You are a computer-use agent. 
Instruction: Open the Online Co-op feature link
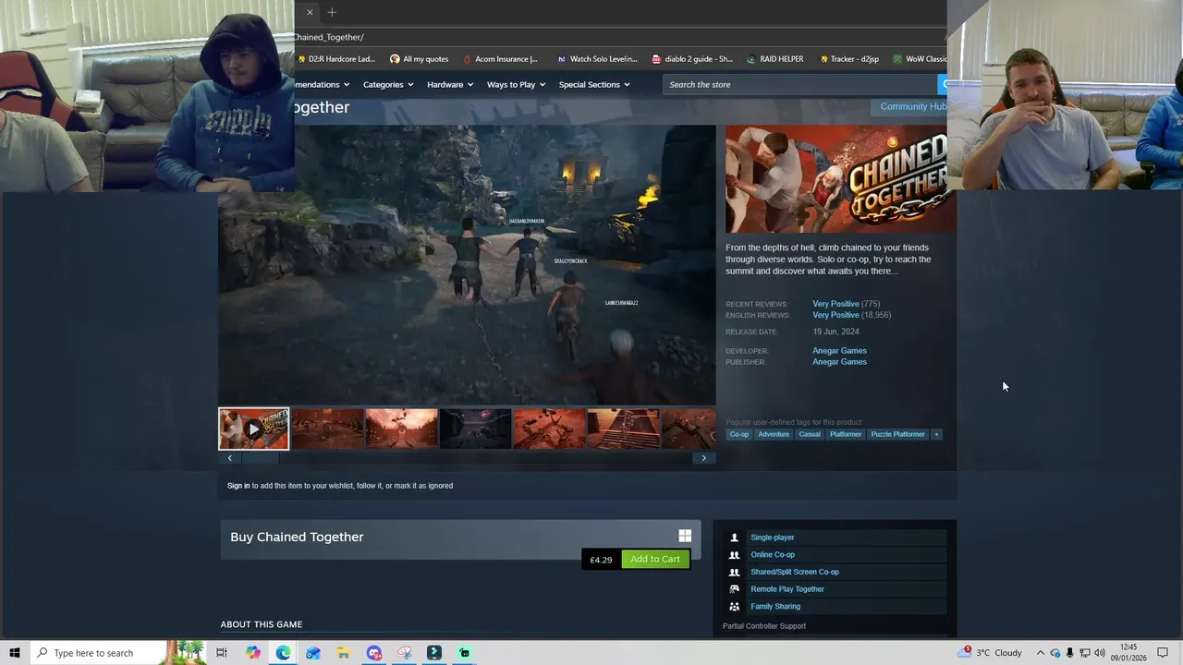(x=773, y=555)
